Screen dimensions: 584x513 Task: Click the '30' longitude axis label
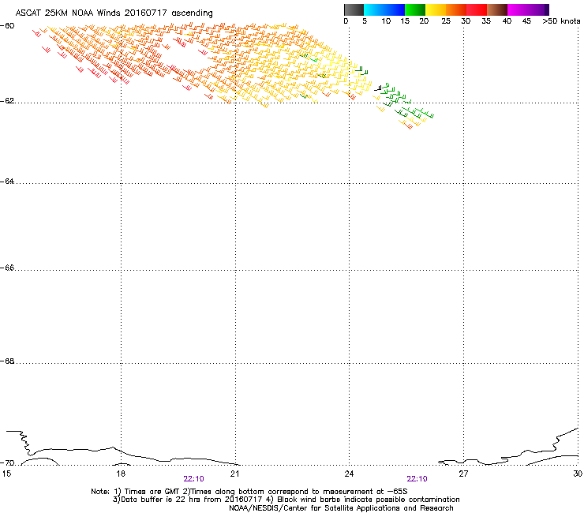(x=578, y=474)
